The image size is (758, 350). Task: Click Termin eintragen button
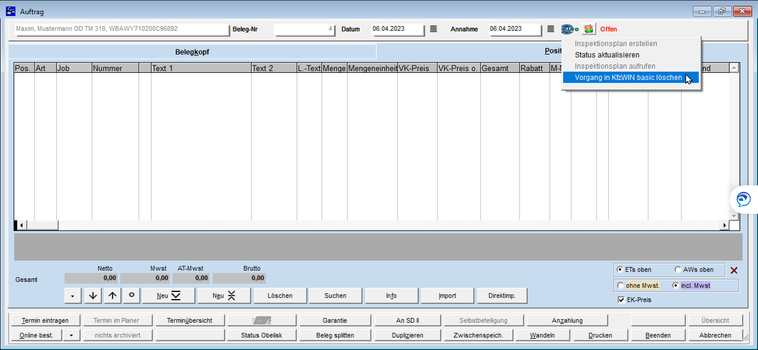pos(45,320)
